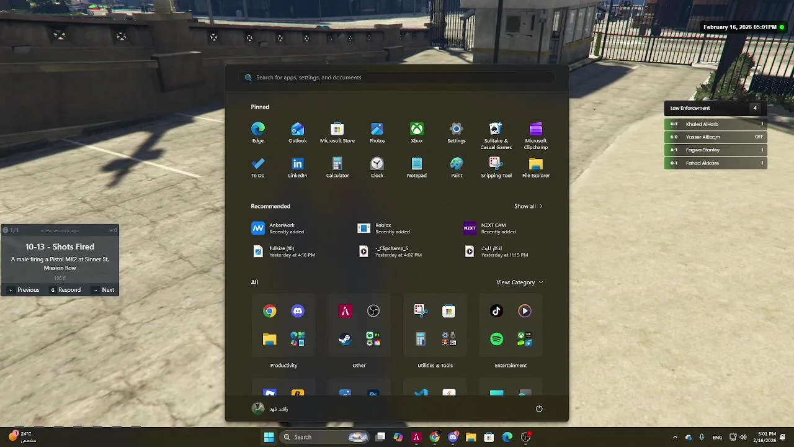Open Copilot from the taskbar
Viewport: 794px width, 447px height.
pos(398,437)
